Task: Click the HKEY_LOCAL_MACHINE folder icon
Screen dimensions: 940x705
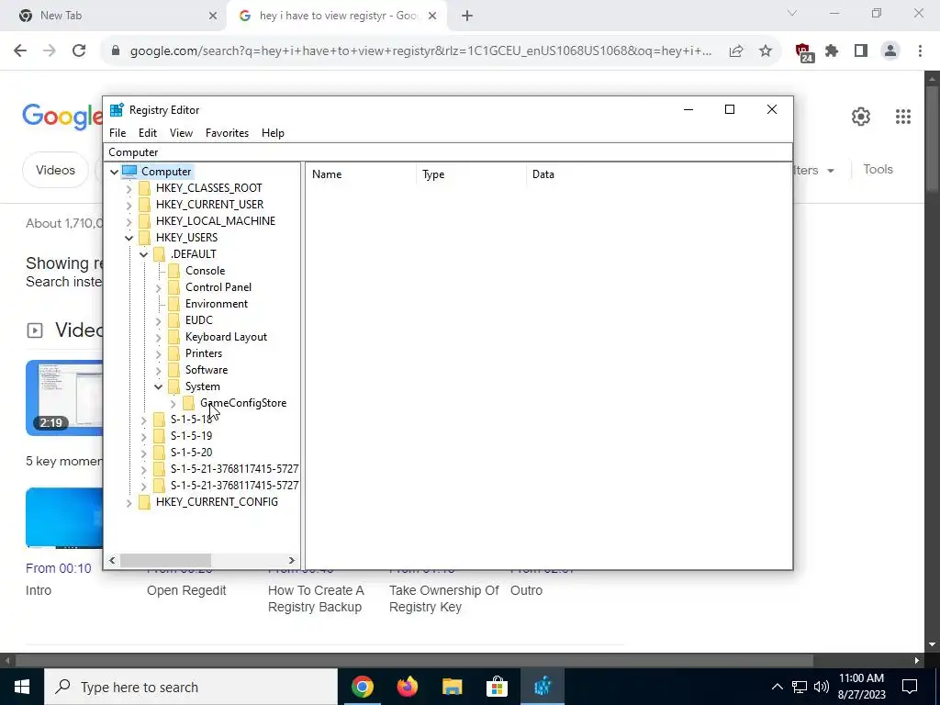Action: [144, 221]
